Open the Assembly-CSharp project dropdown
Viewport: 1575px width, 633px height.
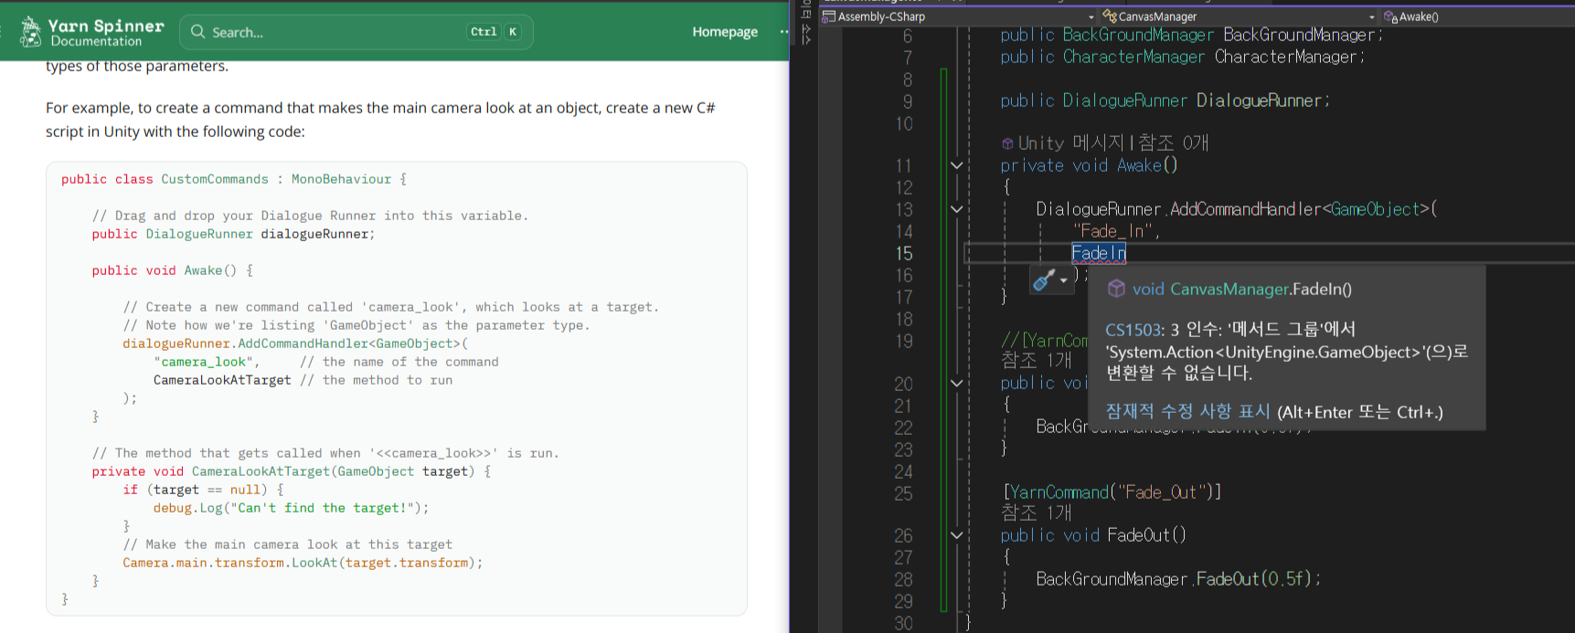1091,16
